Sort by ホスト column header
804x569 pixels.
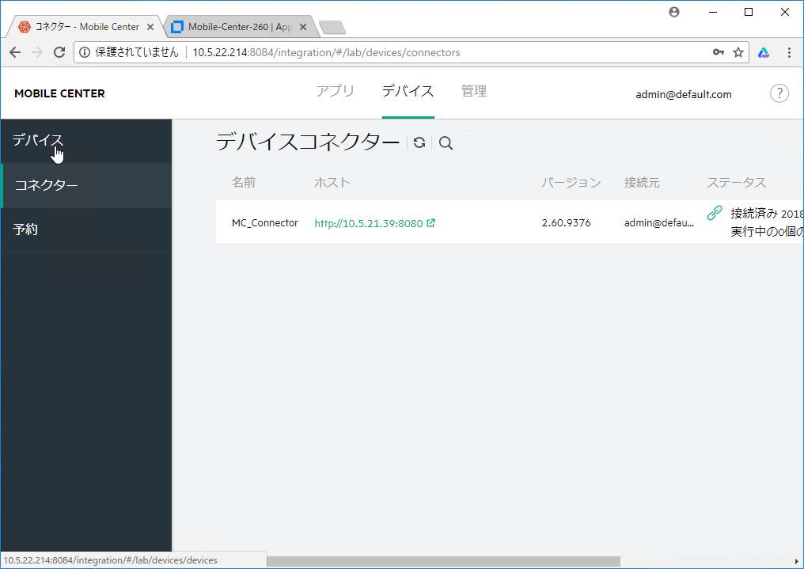[332, 183]
